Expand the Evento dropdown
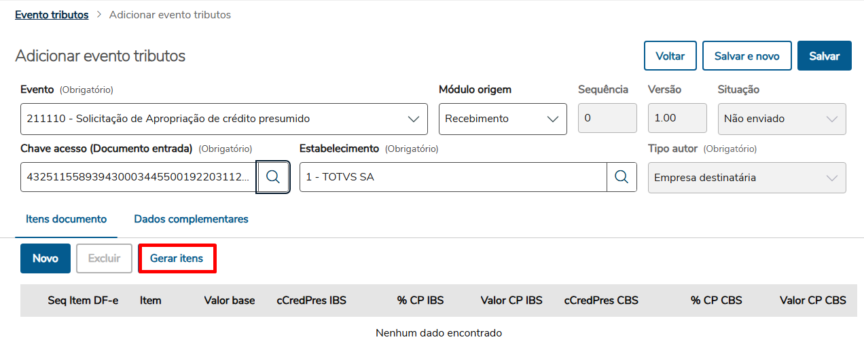This screenshot has width=864, height=348. pos(413,119)
